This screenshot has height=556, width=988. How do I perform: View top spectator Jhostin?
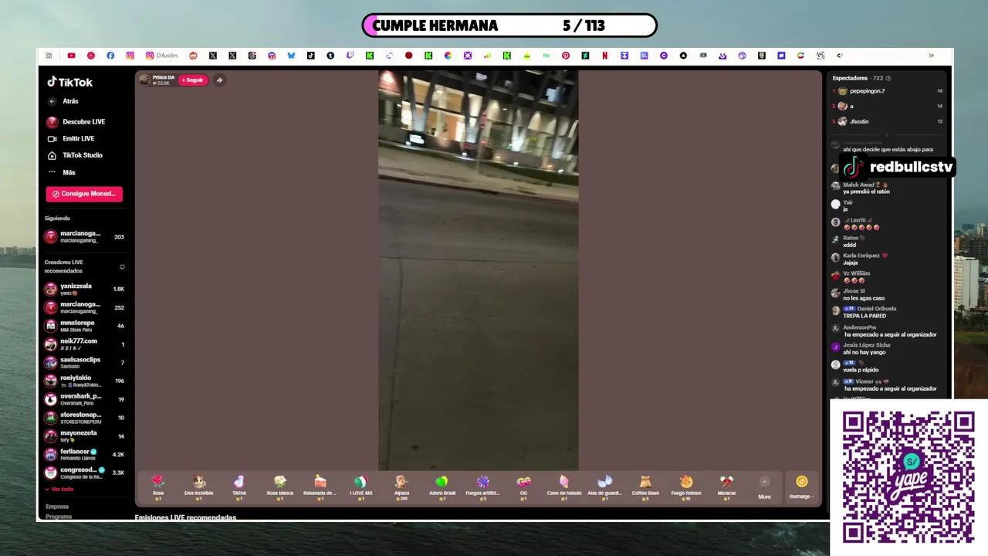click(888, 121)
